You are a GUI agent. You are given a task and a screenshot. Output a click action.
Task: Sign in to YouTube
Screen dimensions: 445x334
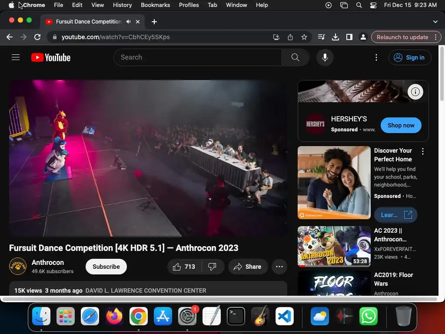tap(410, 57)
